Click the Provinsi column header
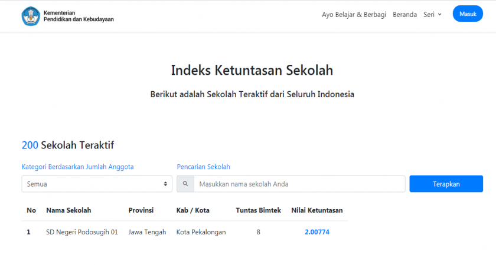 141,210
